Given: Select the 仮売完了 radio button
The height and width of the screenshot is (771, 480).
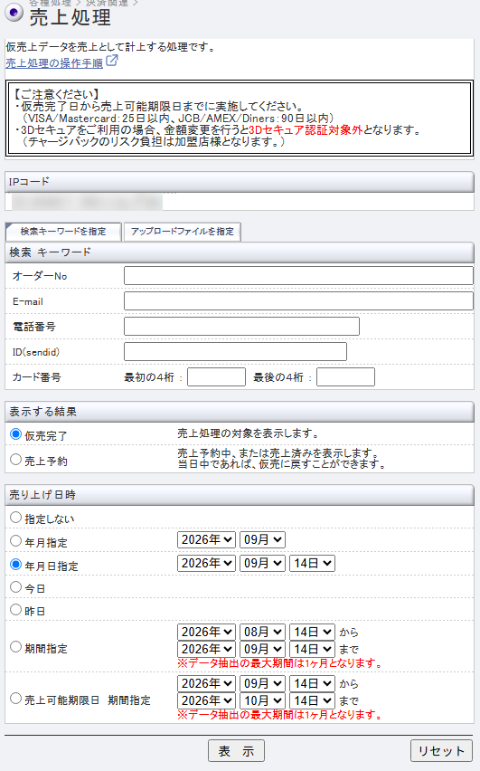Looking at the screenshot, I should [x=15, y=434].
